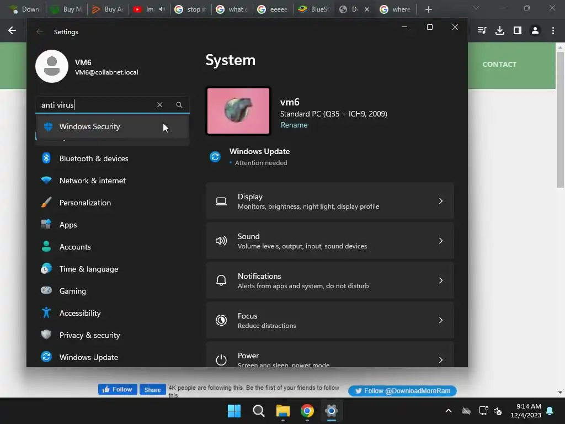565x424 pixels.
Task: Expand Display settings chevron
Action: click(441, 201)
